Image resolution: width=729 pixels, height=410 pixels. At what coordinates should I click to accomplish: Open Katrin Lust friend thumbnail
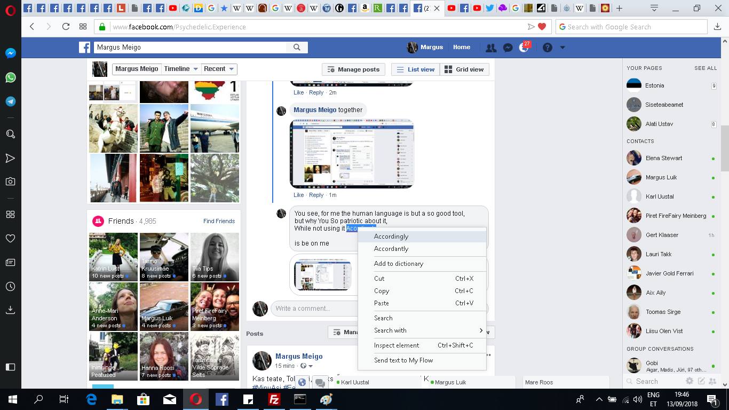[113, 257]
